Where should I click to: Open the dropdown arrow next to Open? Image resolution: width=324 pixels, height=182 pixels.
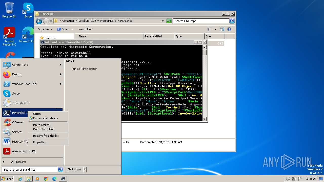click(73, 29)
